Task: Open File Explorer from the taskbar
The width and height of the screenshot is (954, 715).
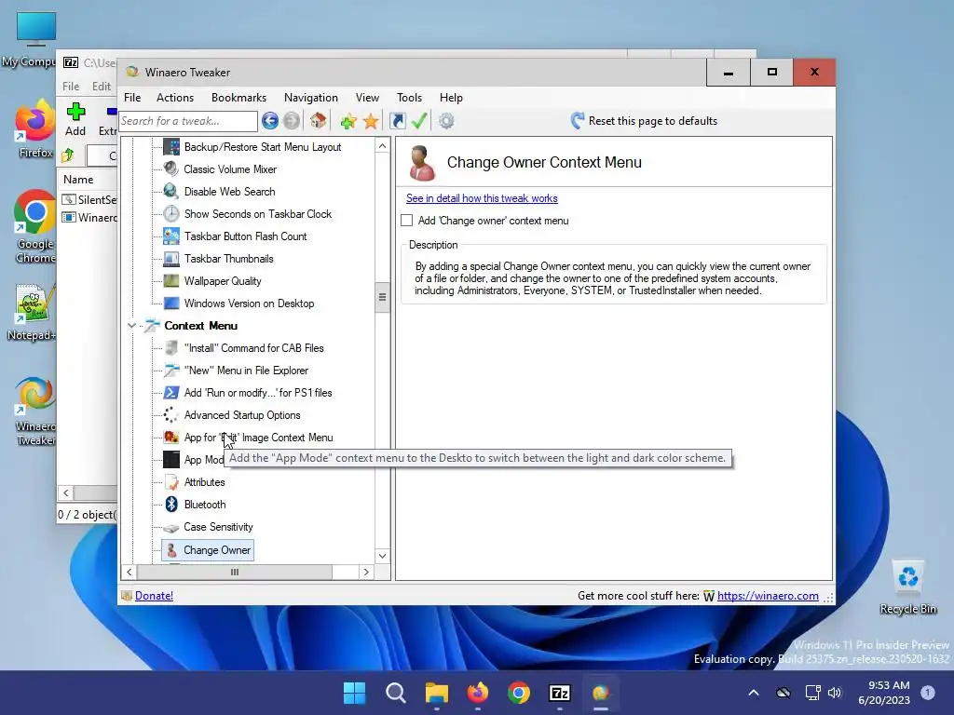Action: 437,693
